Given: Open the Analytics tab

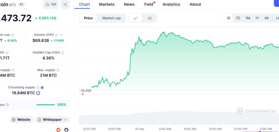Looking at the screenshot, I should click(171, 5).
